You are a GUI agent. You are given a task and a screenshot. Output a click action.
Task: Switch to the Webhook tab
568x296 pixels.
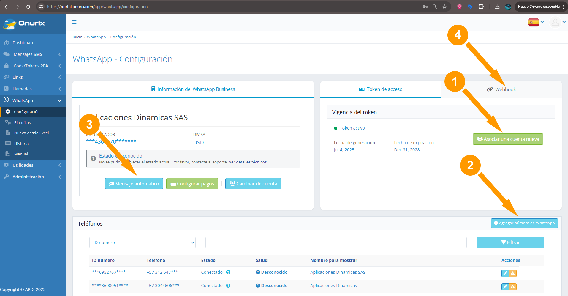[x=501, y=89]
